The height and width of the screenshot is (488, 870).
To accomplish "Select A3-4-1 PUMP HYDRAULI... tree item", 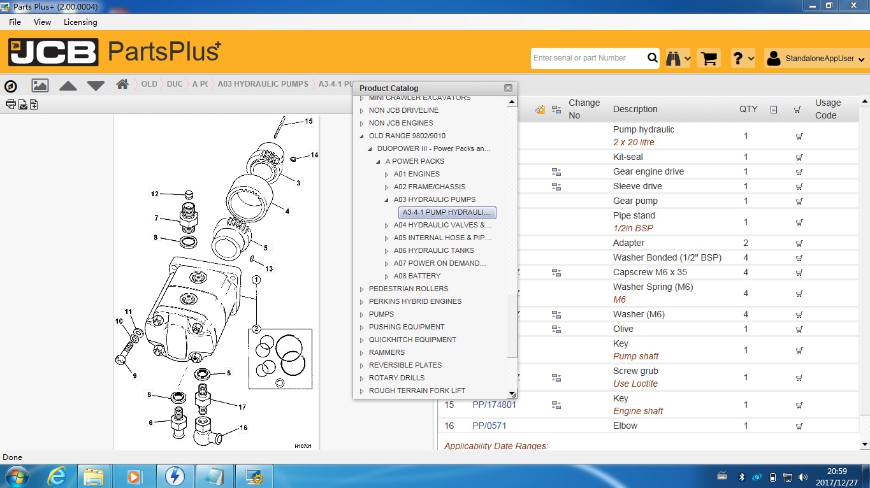I will click(x=447, y=212).
